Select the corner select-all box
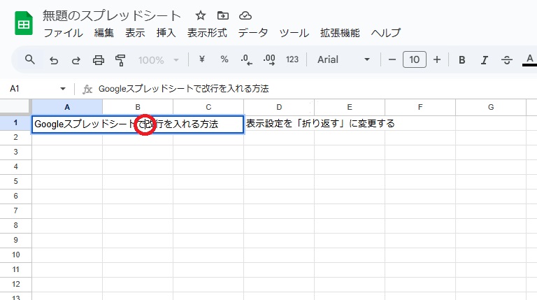This screenshot has height=300, width=537. point(15,107)
